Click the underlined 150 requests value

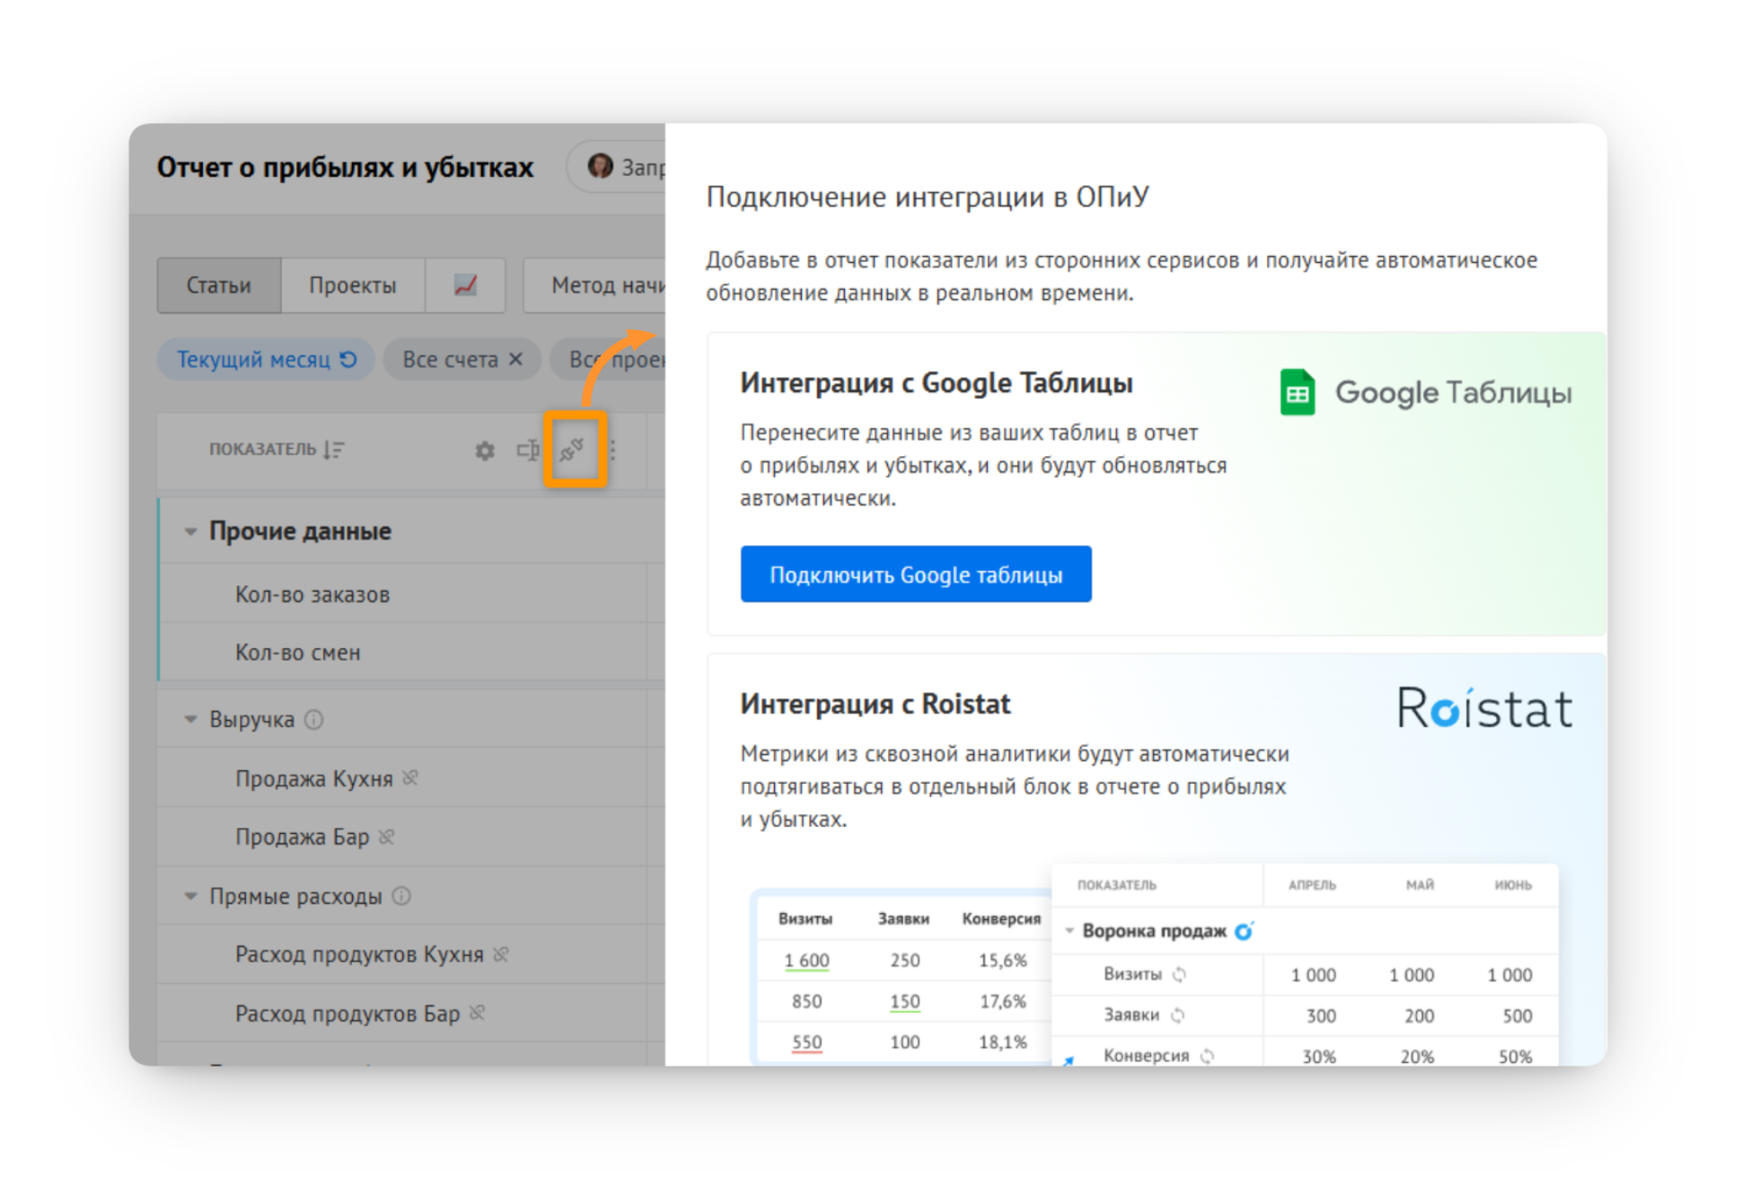[x=905, y=1002]
